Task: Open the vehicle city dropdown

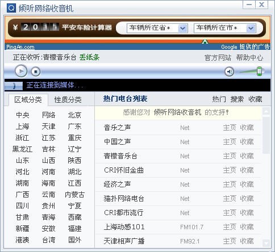Action: click(225, 28)
